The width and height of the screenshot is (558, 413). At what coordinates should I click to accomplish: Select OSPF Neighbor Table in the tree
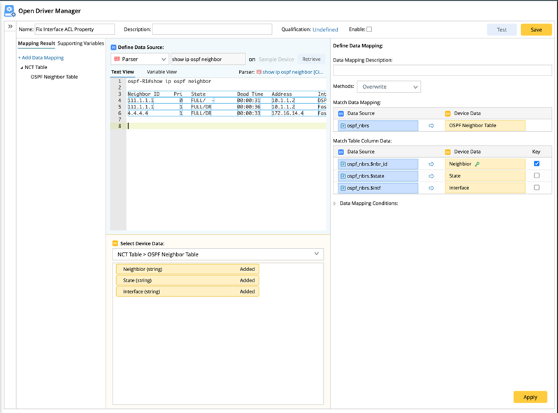(54, 77)
